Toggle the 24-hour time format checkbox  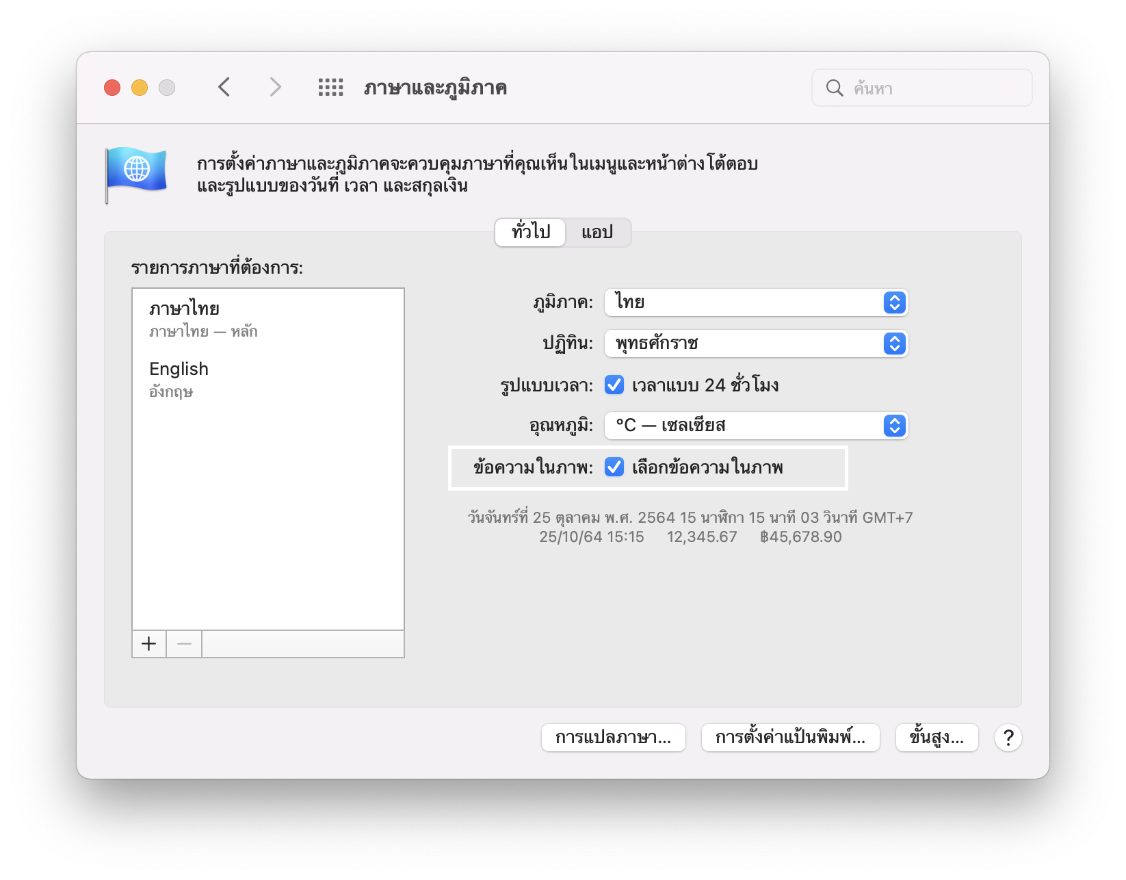pos(614,385)
